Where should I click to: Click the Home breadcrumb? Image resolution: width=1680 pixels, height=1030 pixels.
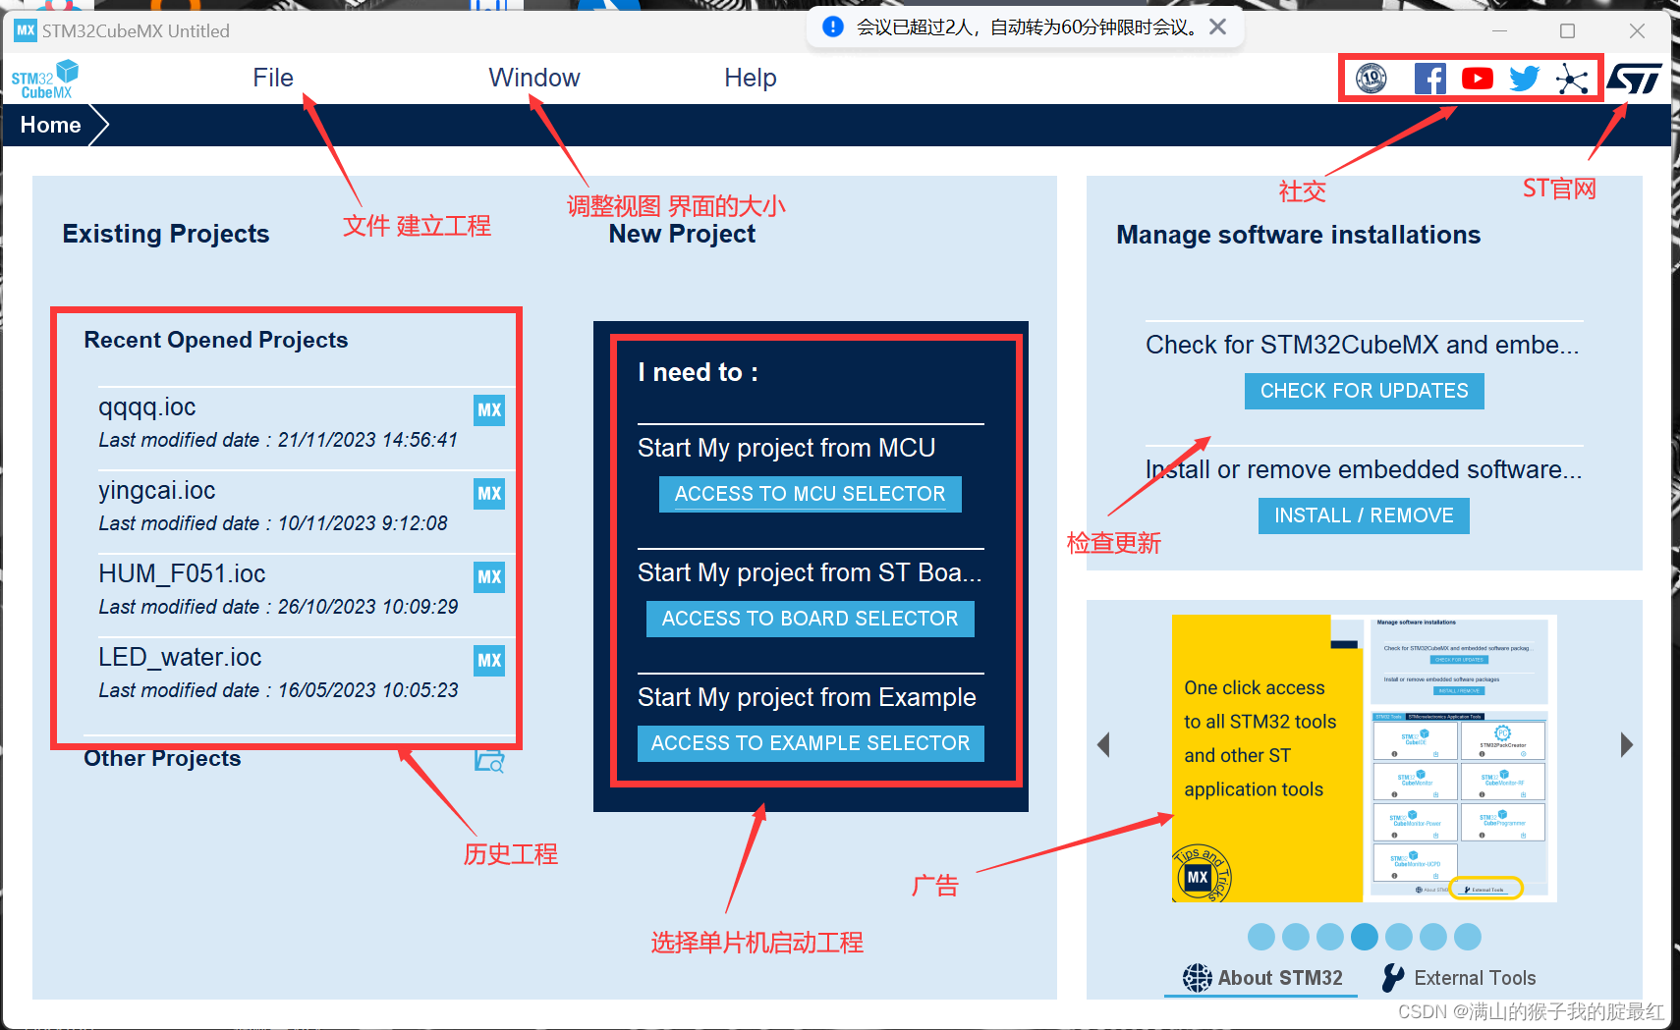(x=50, y=125)
